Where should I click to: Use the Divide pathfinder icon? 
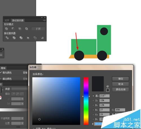click(x=7, y=38)
